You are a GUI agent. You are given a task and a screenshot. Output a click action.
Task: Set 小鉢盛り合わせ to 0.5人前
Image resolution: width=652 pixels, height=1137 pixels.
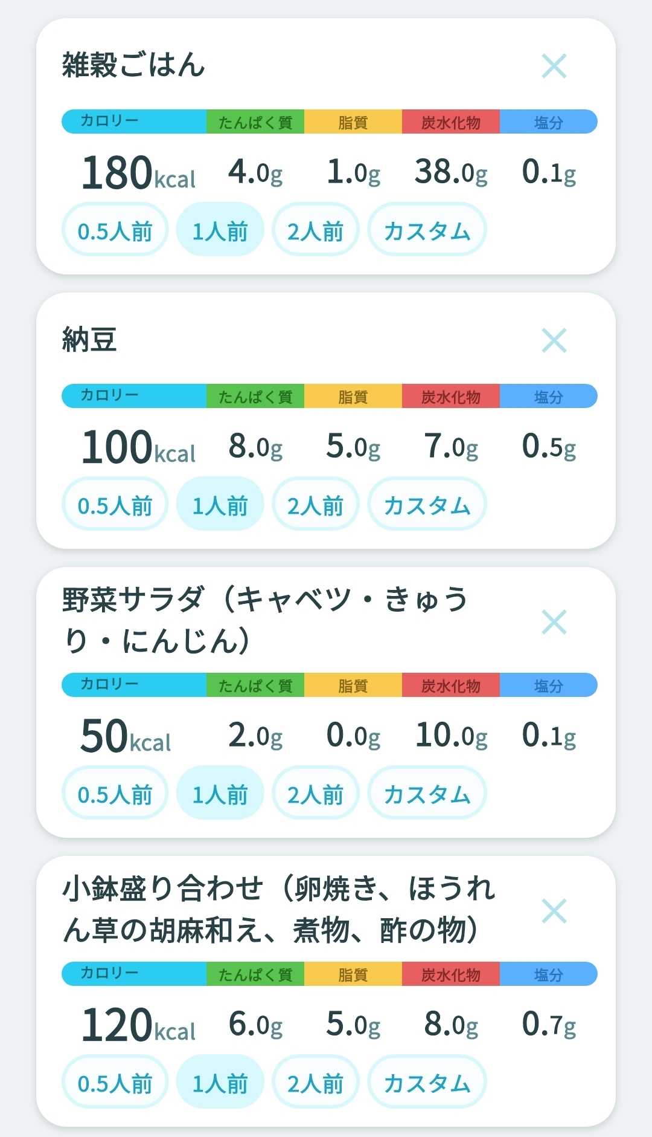115,1082
